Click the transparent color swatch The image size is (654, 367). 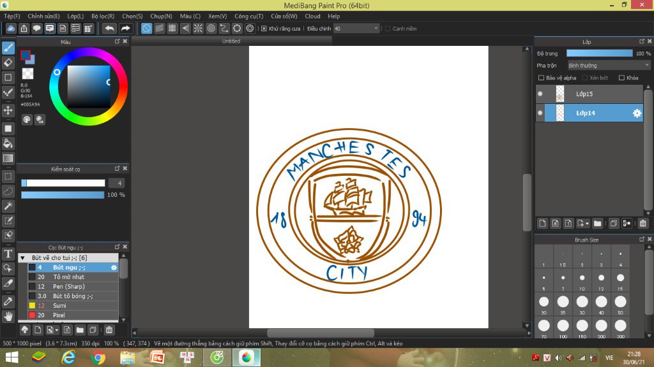click(27, 74)
